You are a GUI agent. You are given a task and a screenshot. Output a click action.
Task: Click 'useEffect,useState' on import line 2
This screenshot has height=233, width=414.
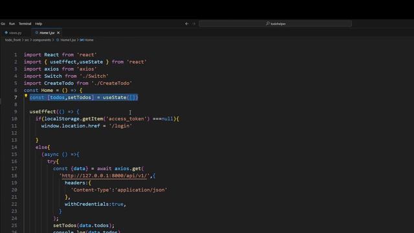pos(76,62)
